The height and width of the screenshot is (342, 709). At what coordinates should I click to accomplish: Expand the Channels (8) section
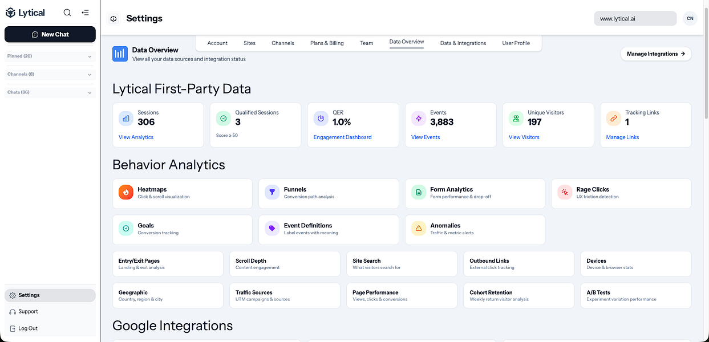tap(50, 75)
